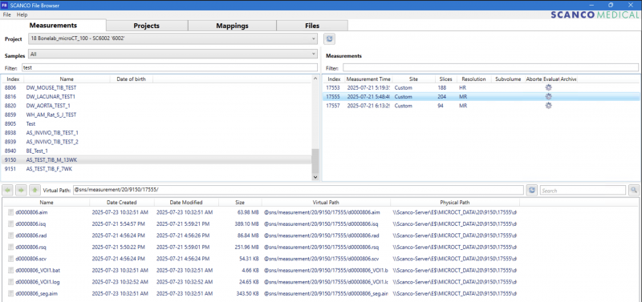The image size is (642, 302).
Task: Sort files by Date Modified column header
Action: click(x=186, y=203)
